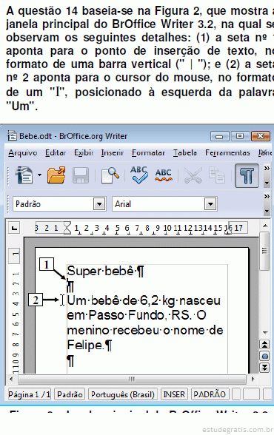Screen dimensions: 274x435
Task: Open the Editar menu
Action: coord(56,153)
